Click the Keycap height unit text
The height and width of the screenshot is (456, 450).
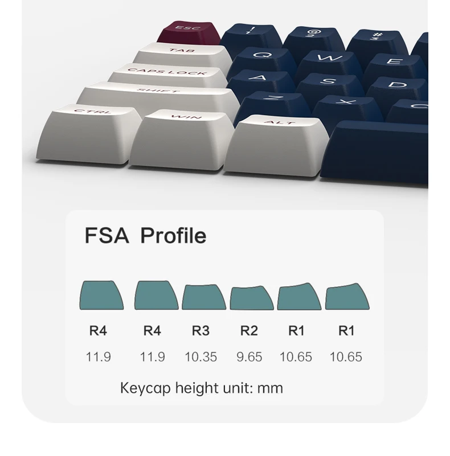coord(202,388)
